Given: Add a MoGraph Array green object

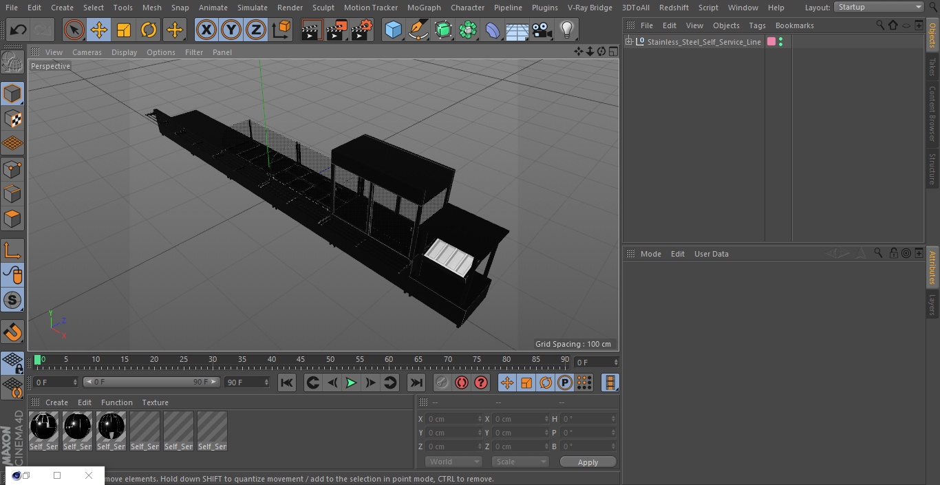Looking at the screenshot, I should point(468,30).
